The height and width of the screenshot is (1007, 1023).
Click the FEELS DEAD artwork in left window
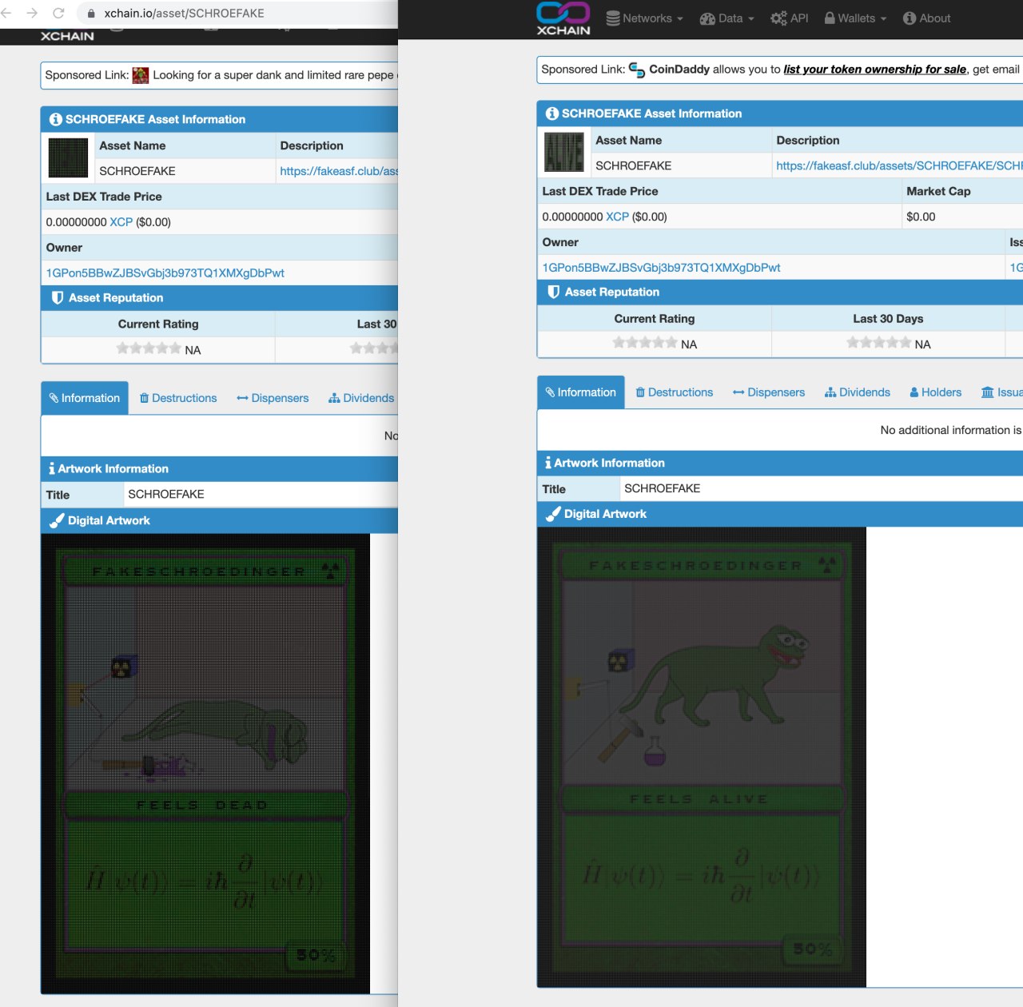coord(205,764)
